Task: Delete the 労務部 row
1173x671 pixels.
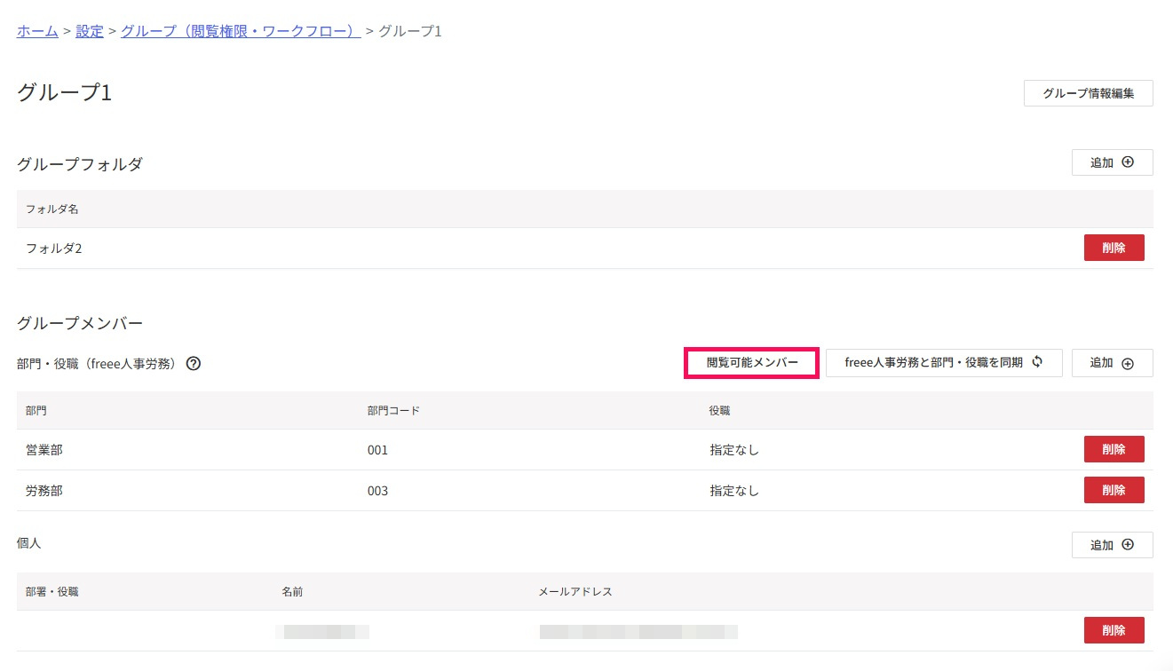Action: [x=1114, y=490]
